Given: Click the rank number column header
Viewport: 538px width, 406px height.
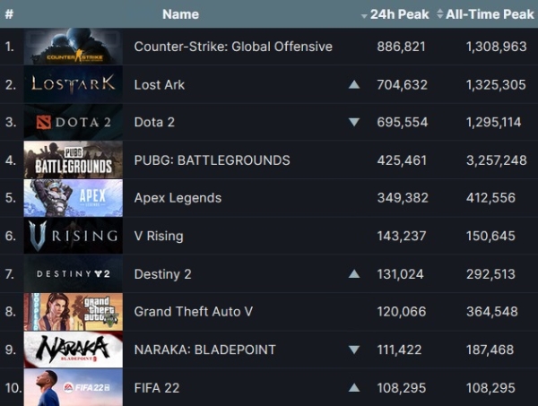Looking at the screenshot, I should 9,14.
